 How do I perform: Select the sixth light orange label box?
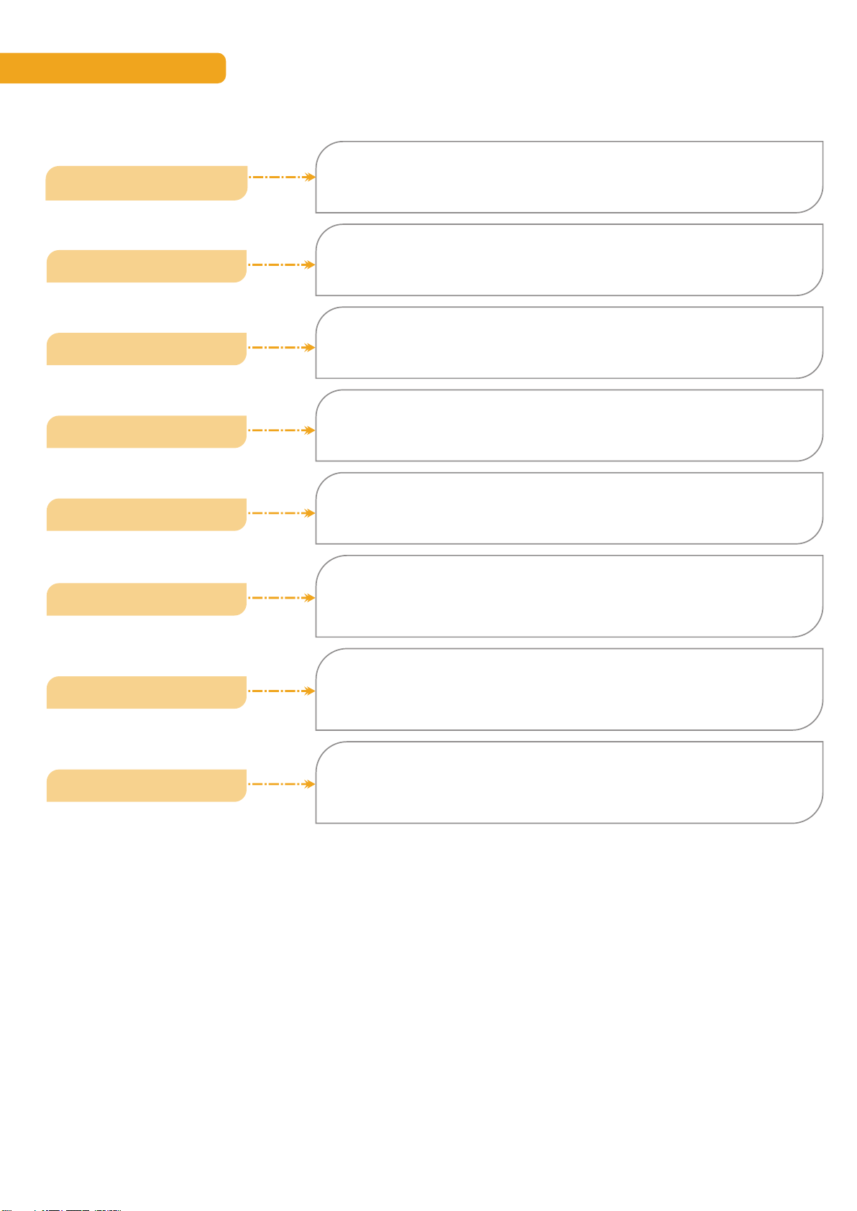click(147, 599)
